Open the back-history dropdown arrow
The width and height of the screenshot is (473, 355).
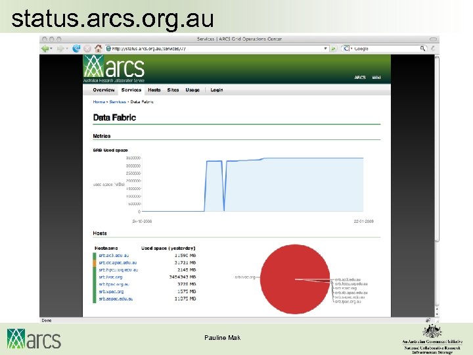tap(51, 49)
